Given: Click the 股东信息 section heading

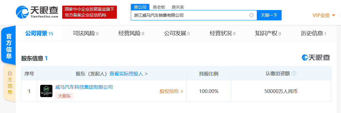Looking at the screenshot, I should [x=35, y=58].
